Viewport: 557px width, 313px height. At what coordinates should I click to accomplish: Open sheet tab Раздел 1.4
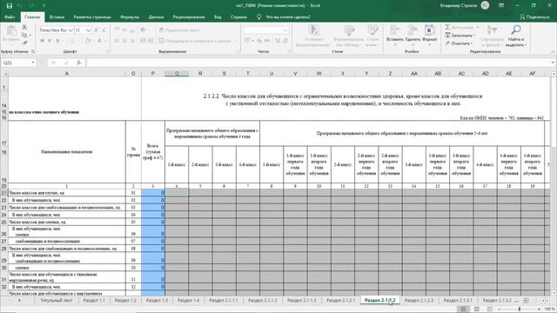point(188,300)
